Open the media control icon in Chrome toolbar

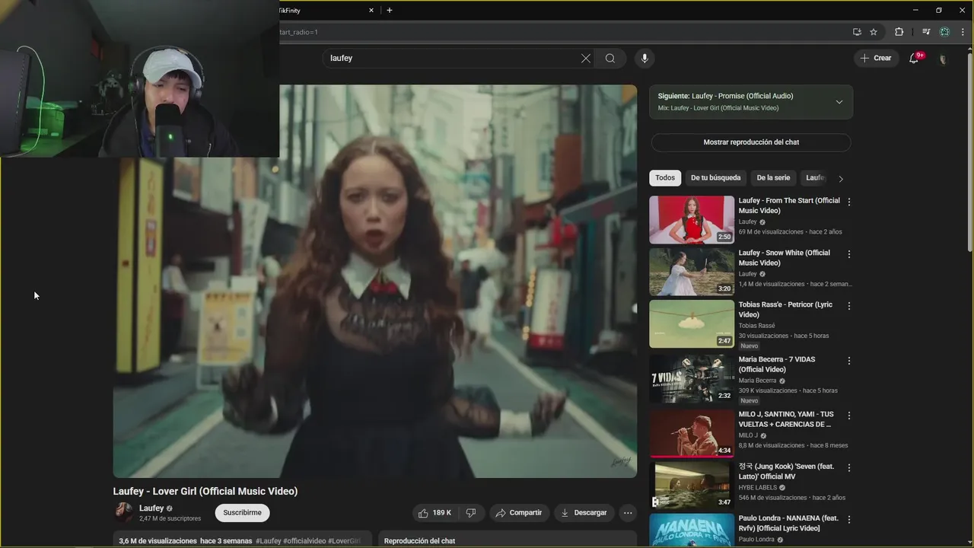[x=926, y=32]
